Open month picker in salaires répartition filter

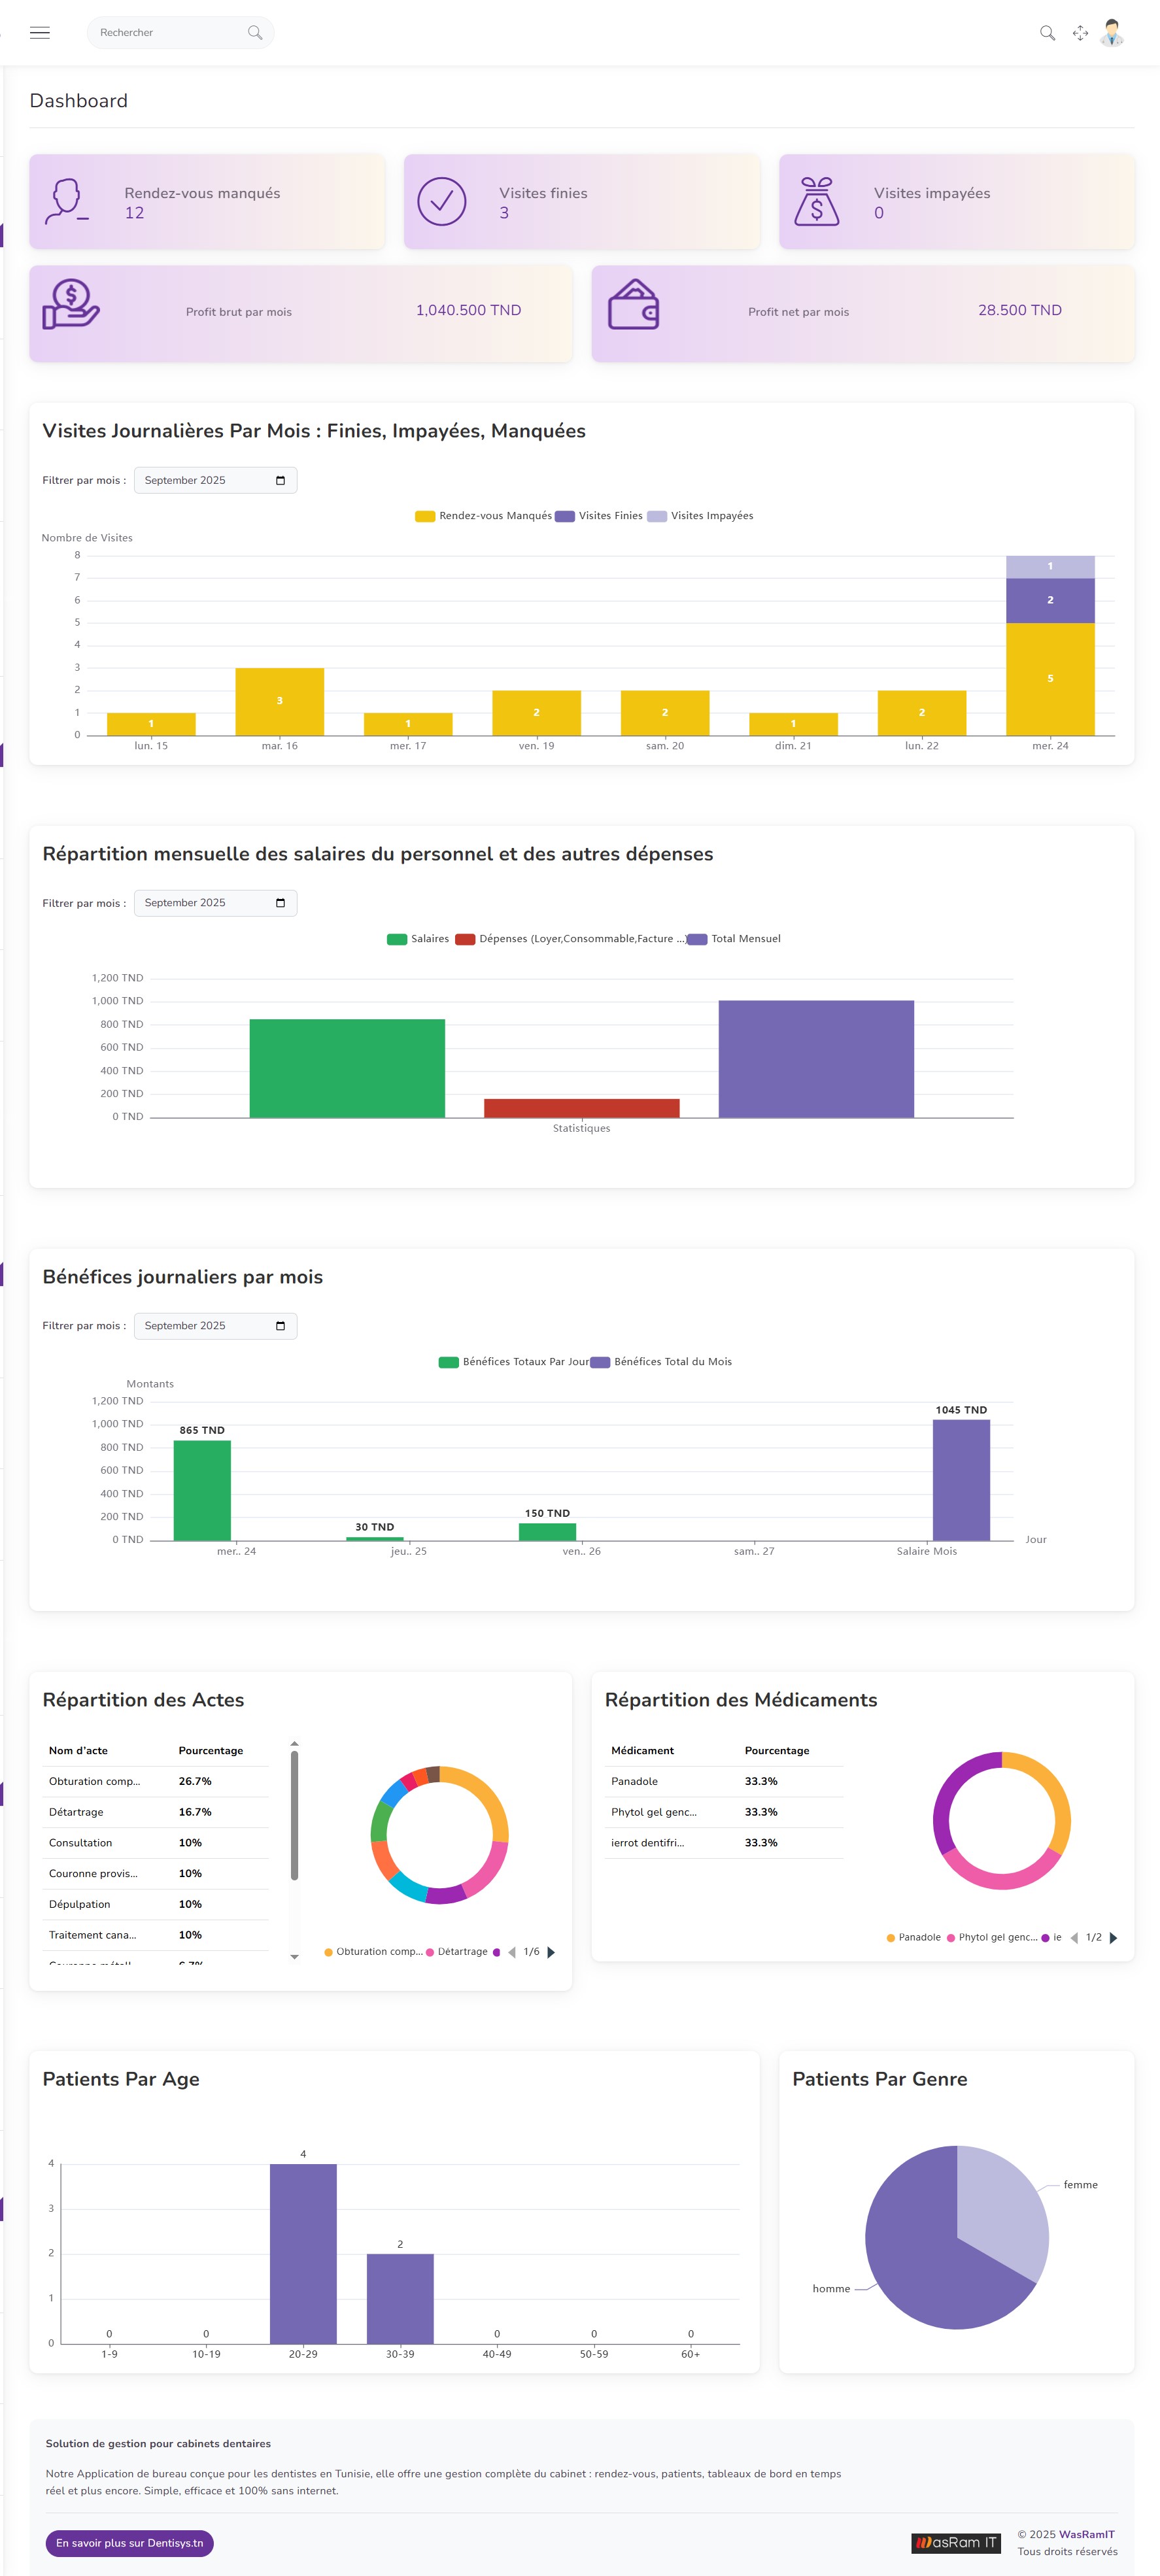click(280, 903)
